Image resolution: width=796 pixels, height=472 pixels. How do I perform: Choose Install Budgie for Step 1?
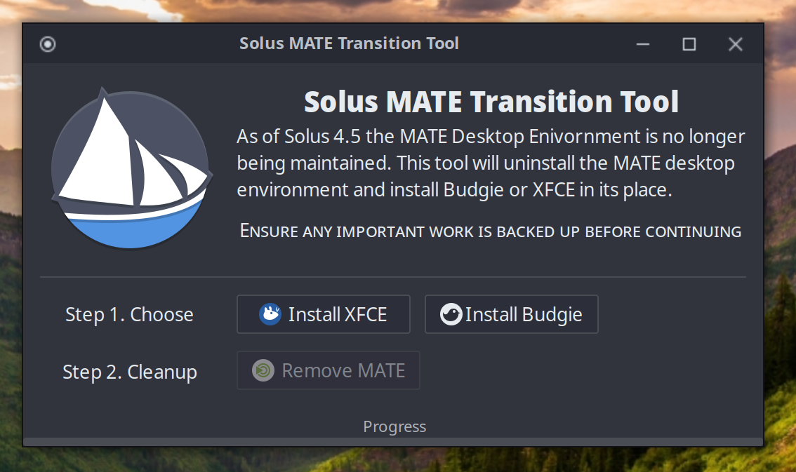pos(511,313)
